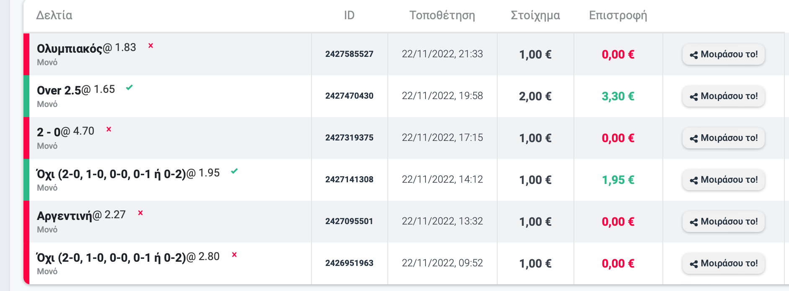Select bet ID 2427470430
This screenshot has height=291, width=789.
349,96
